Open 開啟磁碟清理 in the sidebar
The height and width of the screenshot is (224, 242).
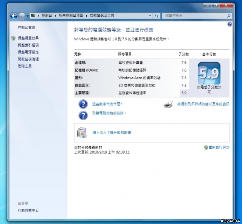coord(28,59)
